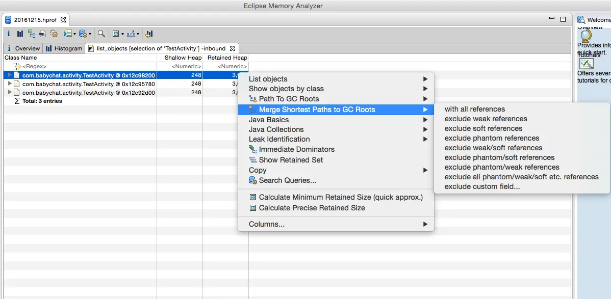Viewport: 611px width, 299px height.
Task: Open the dropdown arrow beside report icon
Action: [74, 34]
